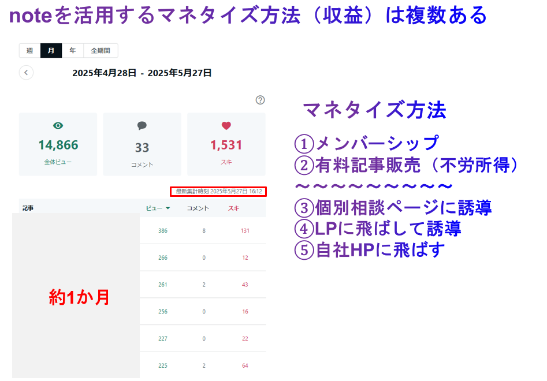This screenshot has width=547, height=381.
Task: Click the speech-bubble comment icon
Action: (142, 125)
